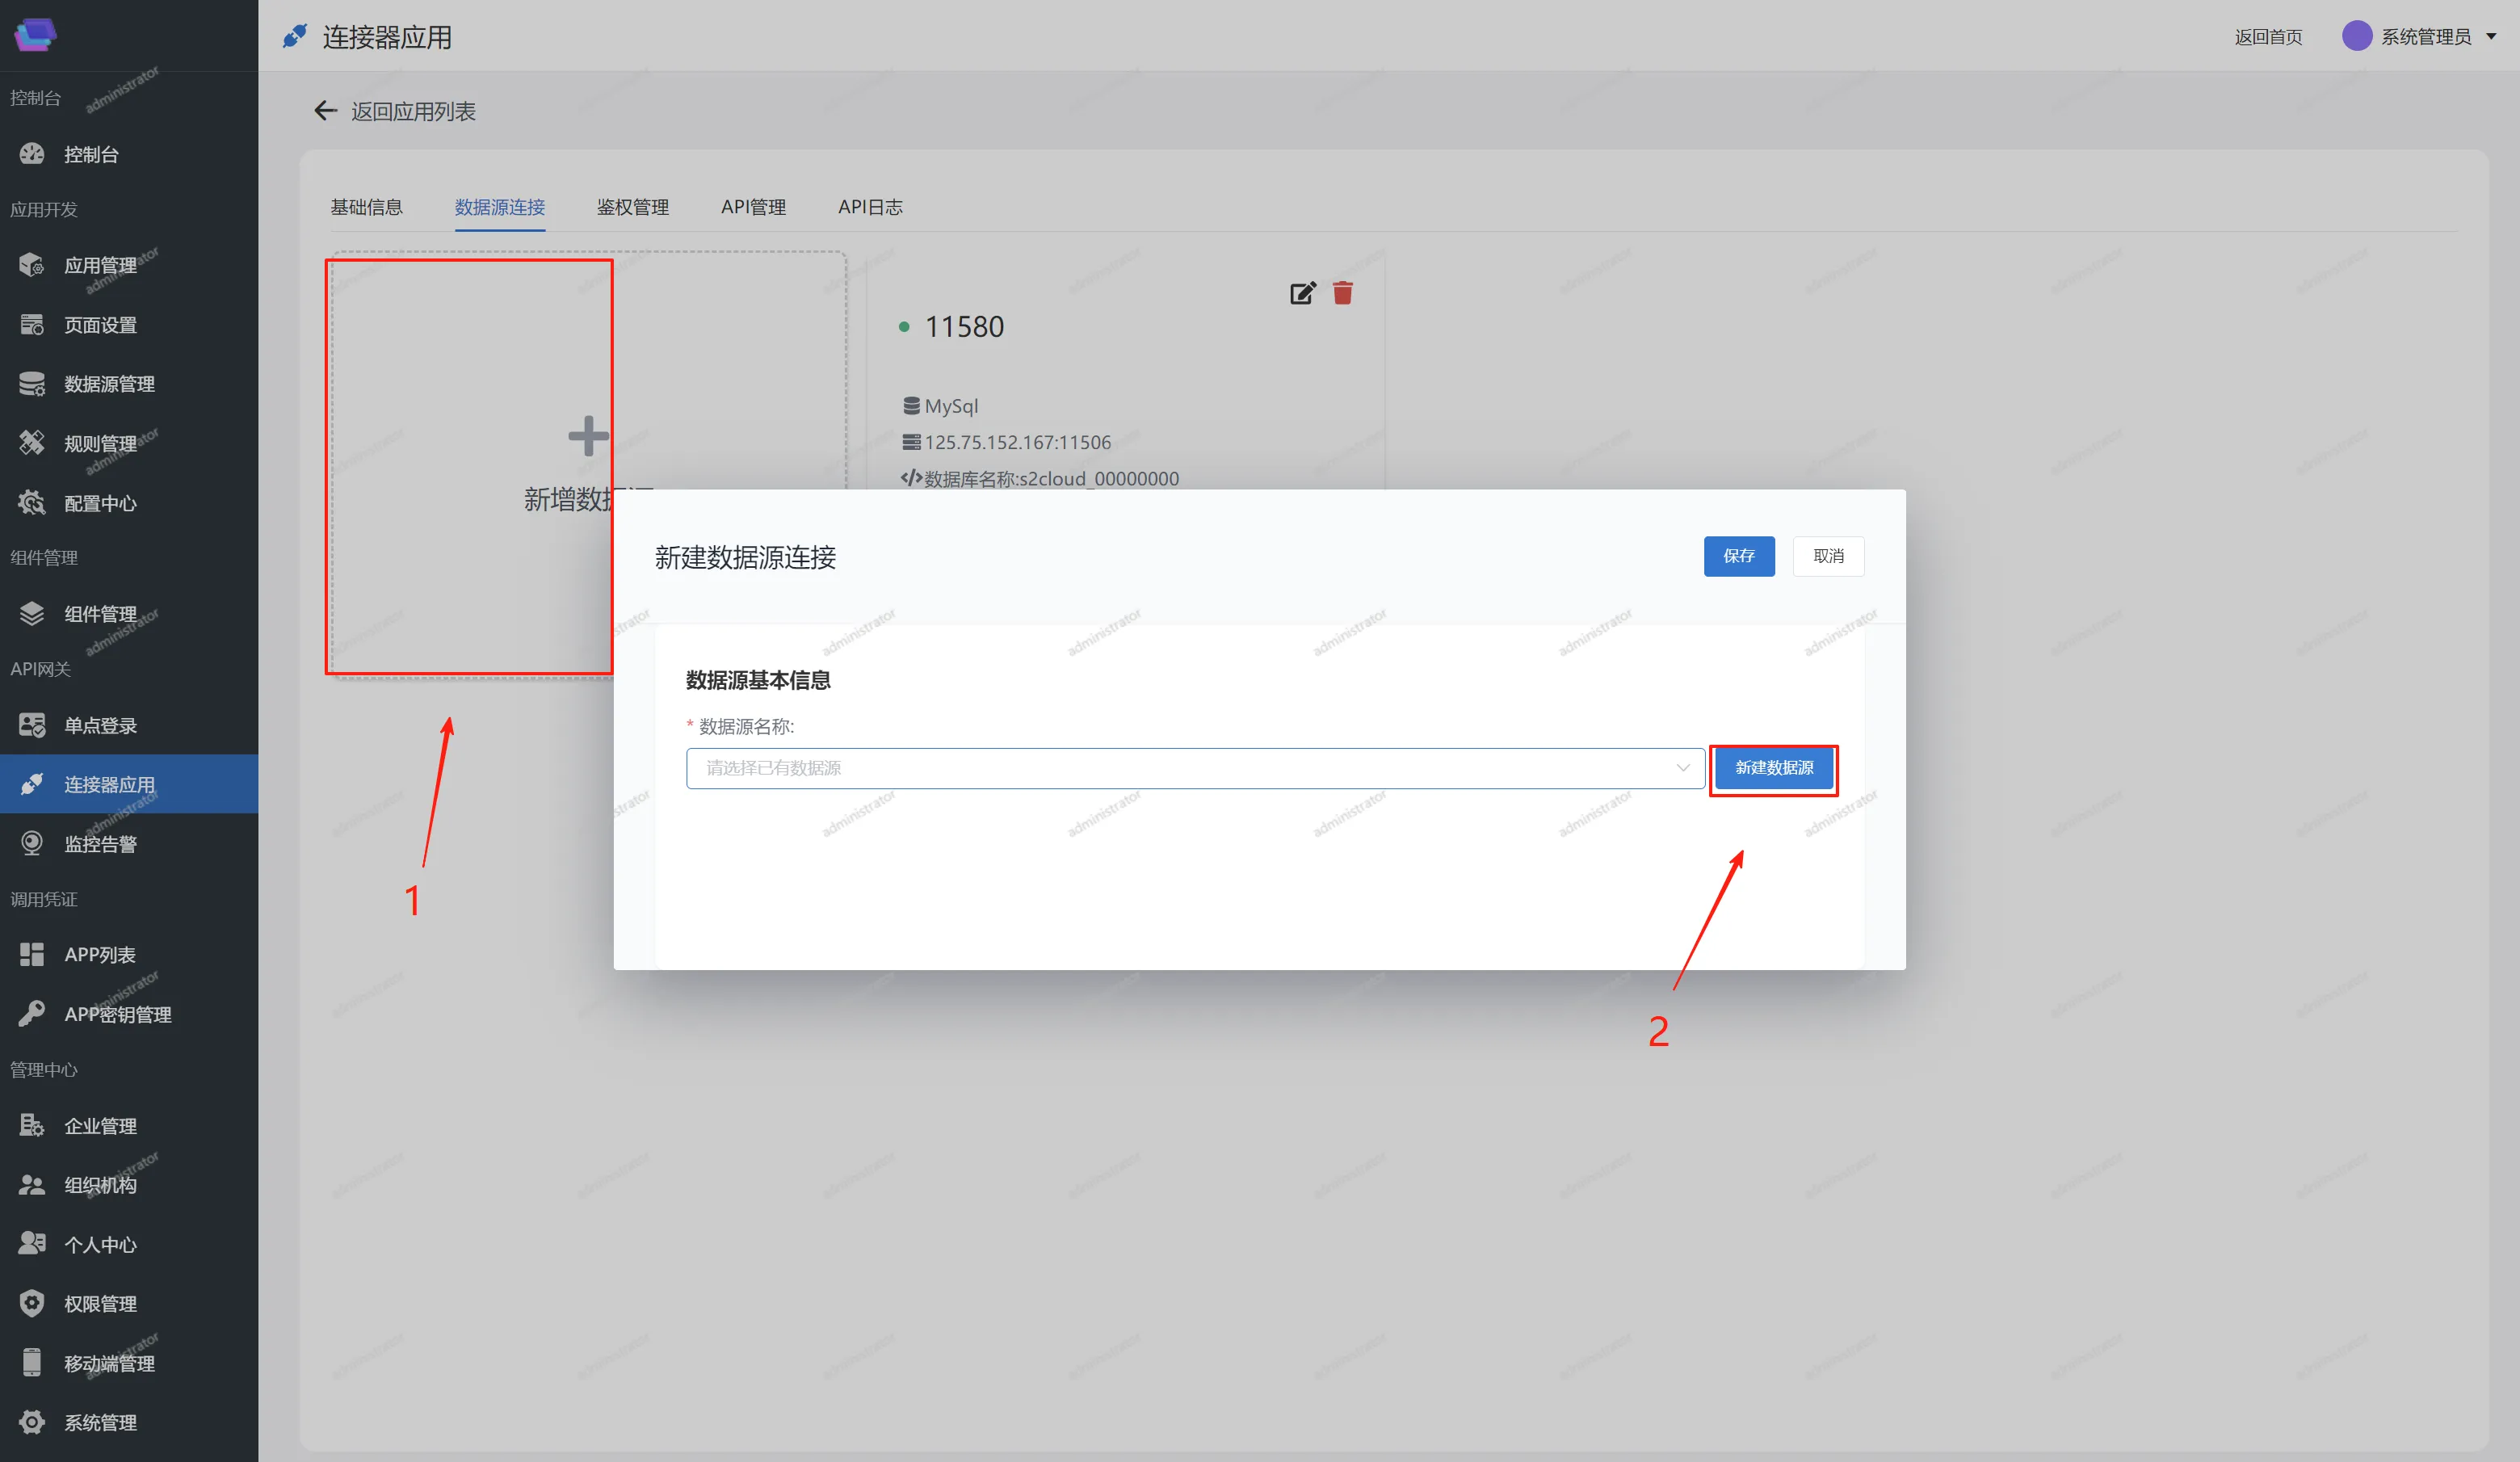Open 控制台 dashboard in sidebar
The image size is (2520, 1462).
[91, 154]
